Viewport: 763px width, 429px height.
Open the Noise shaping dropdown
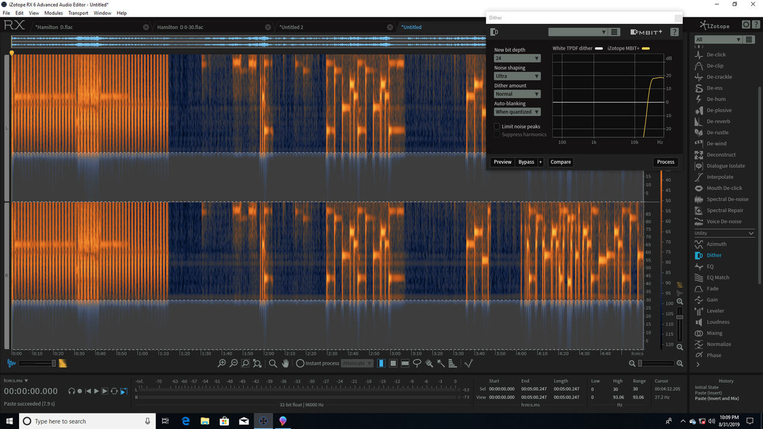click(517, 76)
